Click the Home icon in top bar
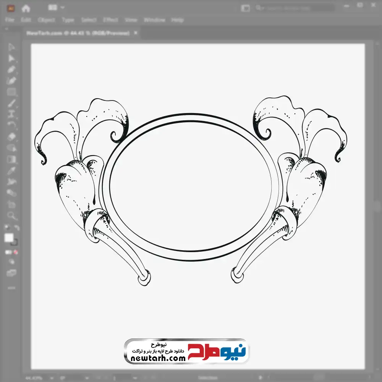 (26, 8)
